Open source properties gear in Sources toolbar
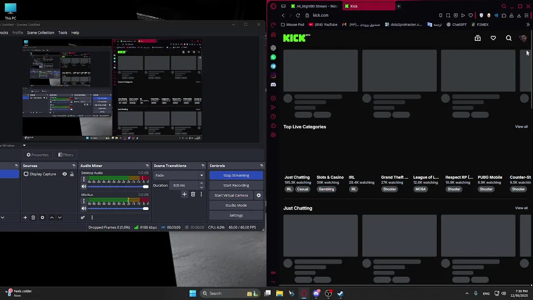 [x=42, y=217]
